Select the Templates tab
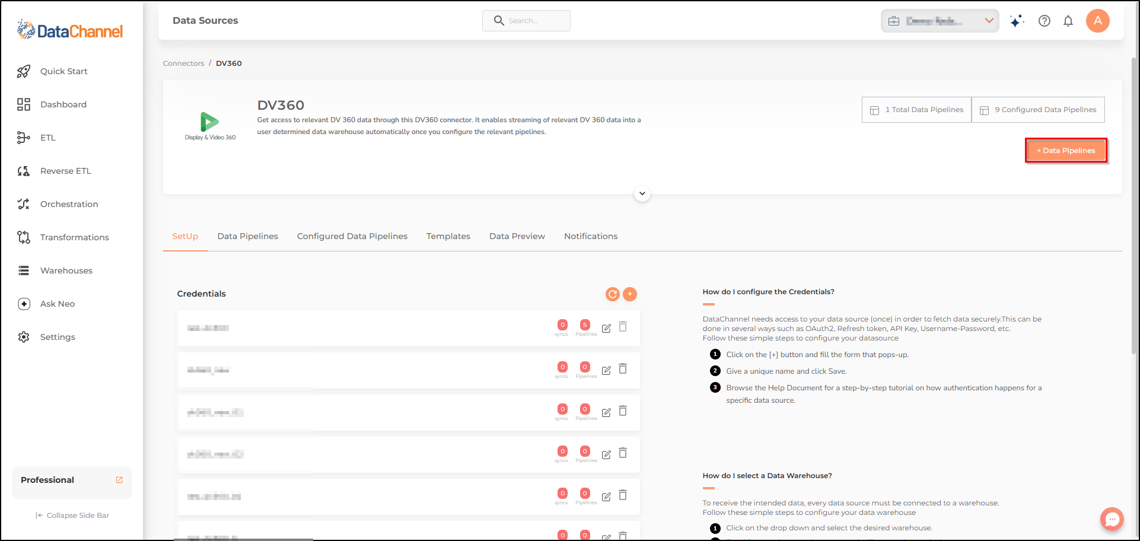The image size is (1140, 541). pos(448,236)
